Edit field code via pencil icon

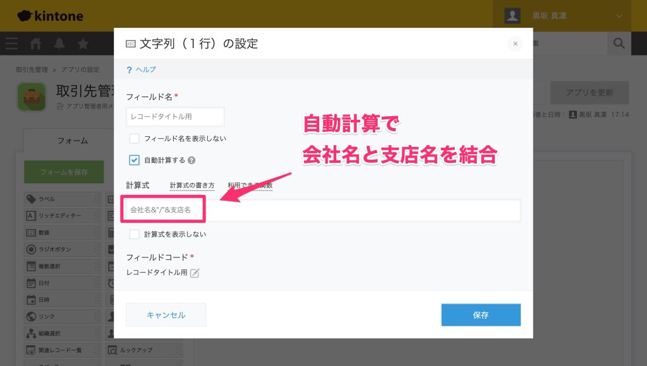click(195, 273)
